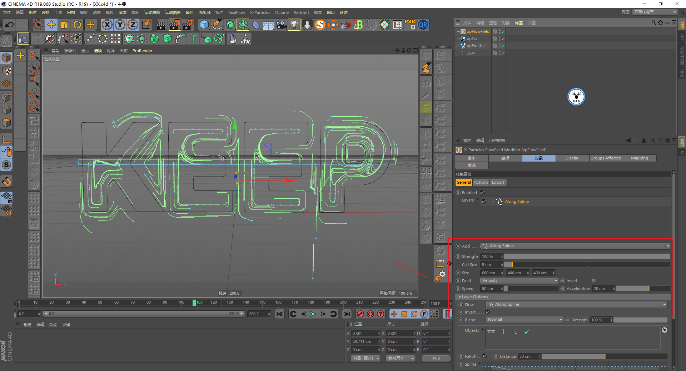Screen dimensions: 686x371
Task: Toggle the Y axis lock
Action: pyautogui.click(x=120, y=25)
